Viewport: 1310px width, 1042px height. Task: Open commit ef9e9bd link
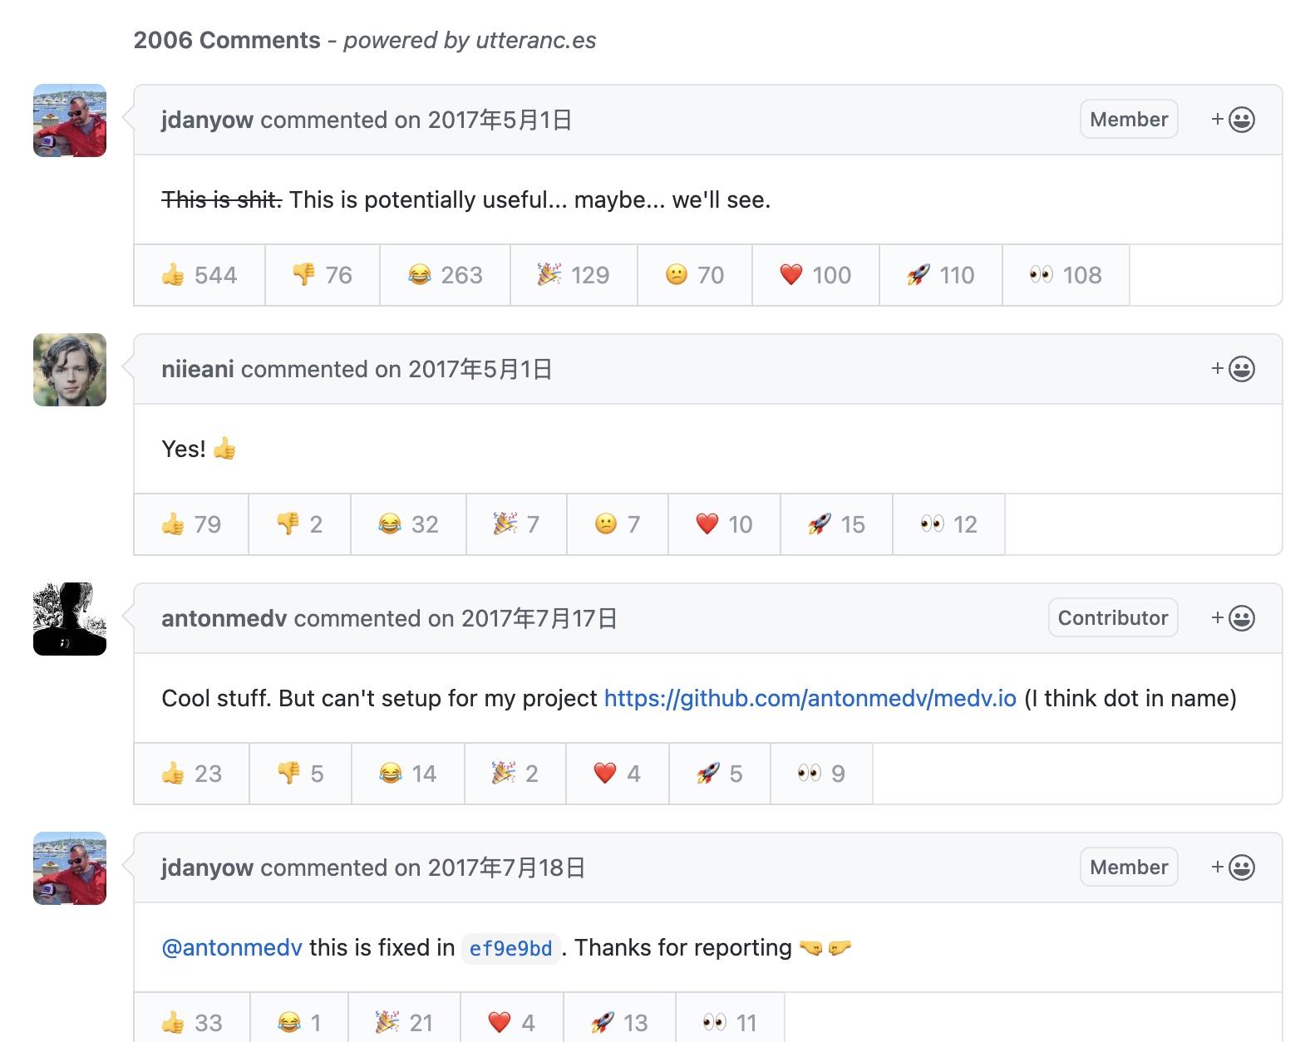coord(510,948)
